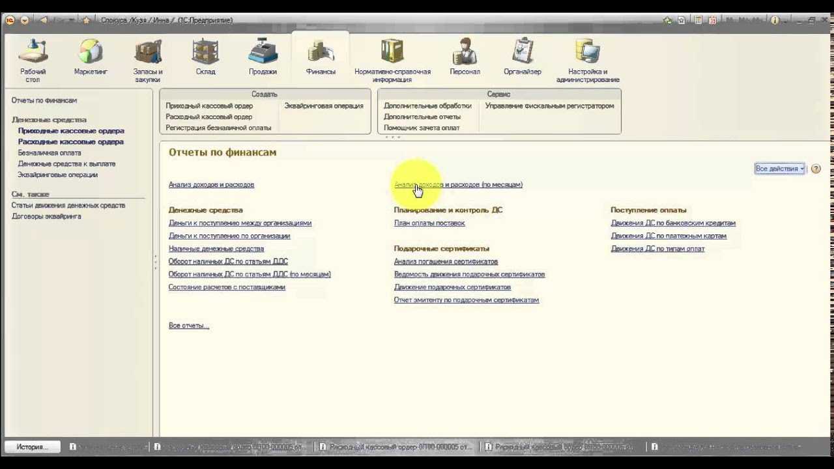Open Дополнительные обработки service

(427, 106)
